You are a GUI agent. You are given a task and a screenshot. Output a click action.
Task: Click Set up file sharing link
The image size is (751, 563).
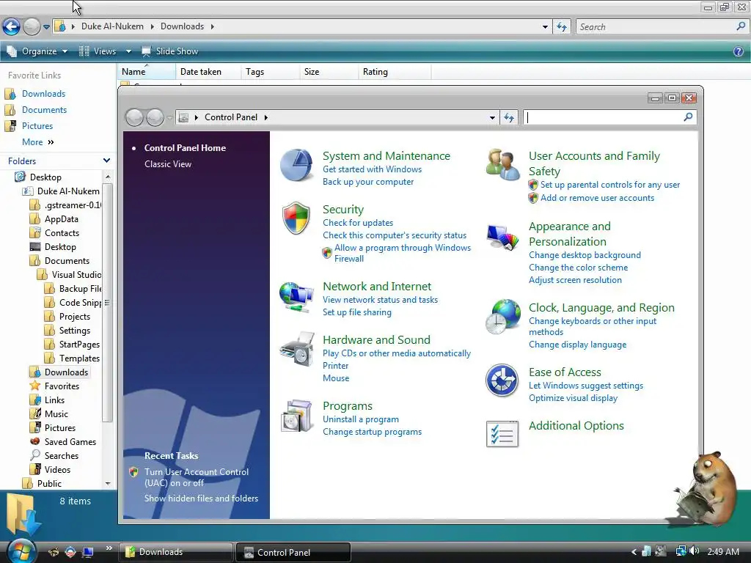[x=357, y=312]
